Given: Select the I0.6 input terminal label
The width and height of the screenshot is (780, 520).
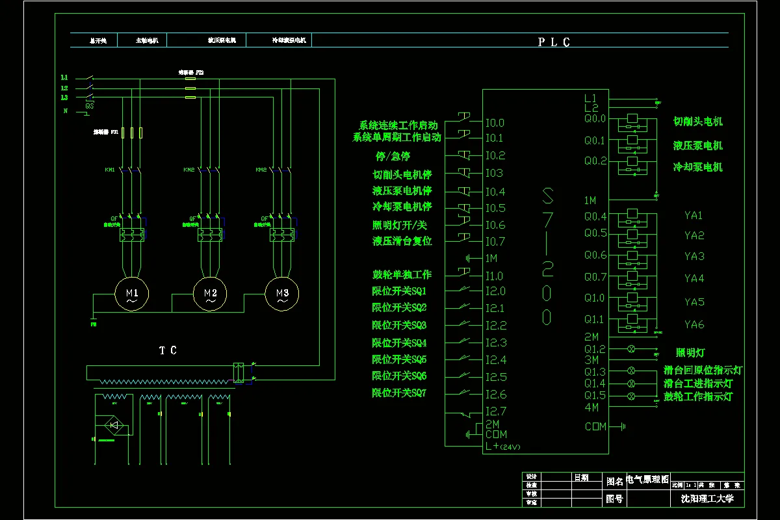Looking at the screenshot, I should point(495,225).
